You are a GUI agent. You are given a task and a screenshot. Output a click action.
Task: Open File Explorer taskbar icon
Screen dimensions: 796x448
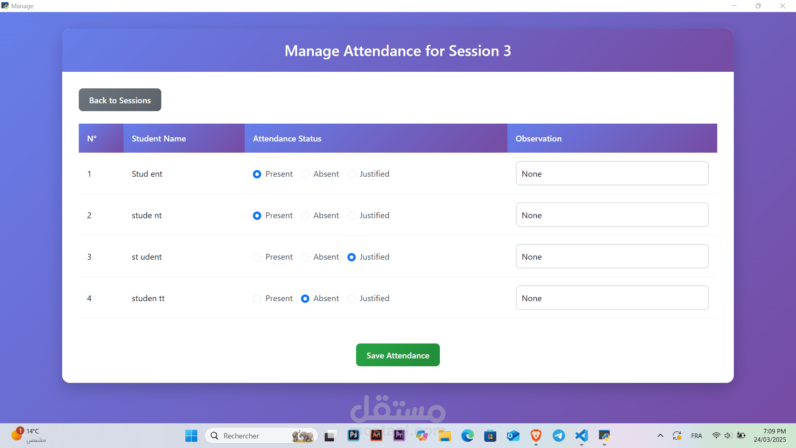444,436
